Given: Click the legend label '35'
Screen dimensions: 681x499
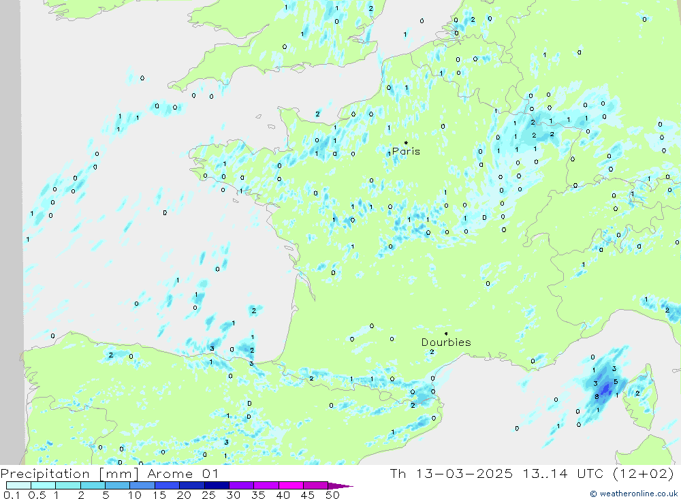Looking at the screenshot, I should click(x=258, y=495).
